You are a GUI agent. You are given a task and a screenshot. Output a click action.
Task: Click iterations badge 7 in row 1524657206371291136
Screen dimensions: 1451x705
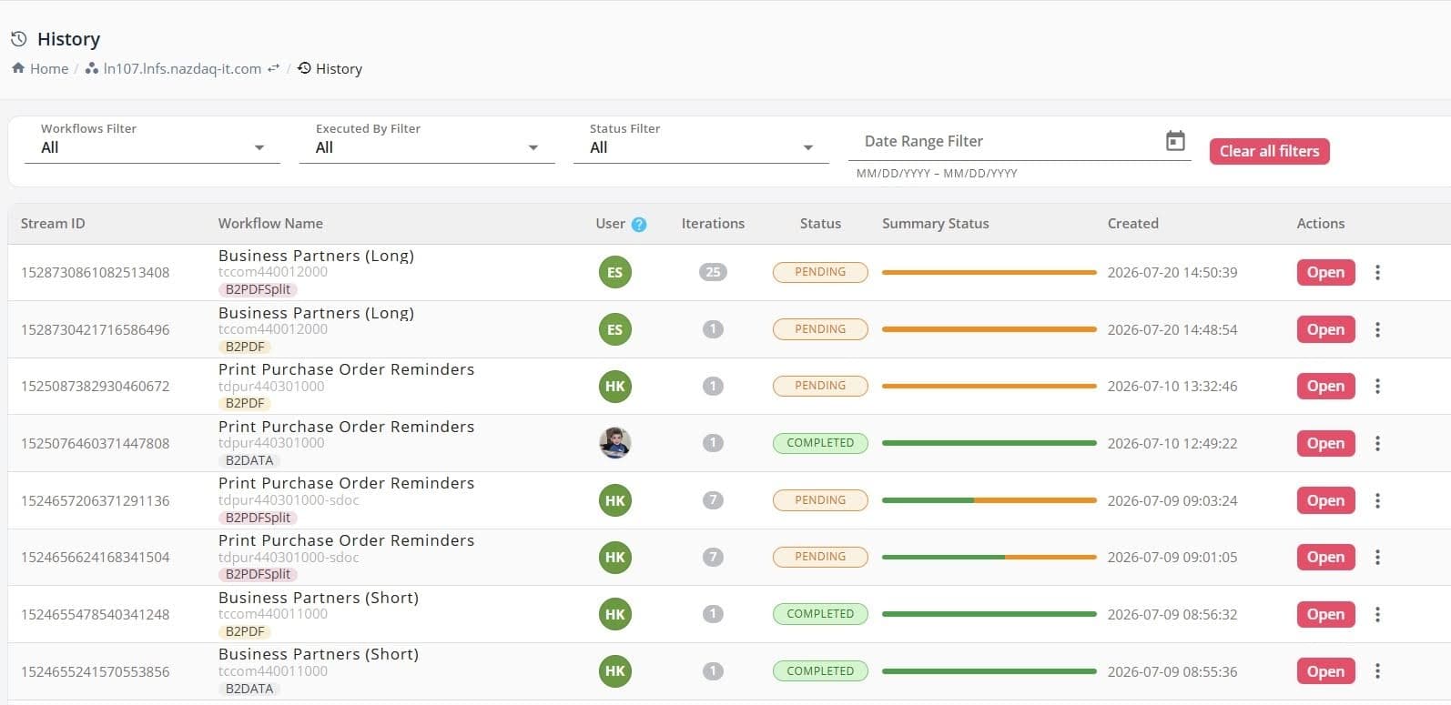(x=713, y=500)
